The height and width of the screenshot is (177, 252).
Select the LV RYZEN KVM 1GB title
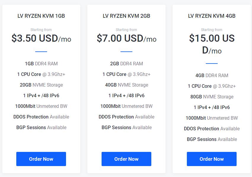(x=41, y=16)
